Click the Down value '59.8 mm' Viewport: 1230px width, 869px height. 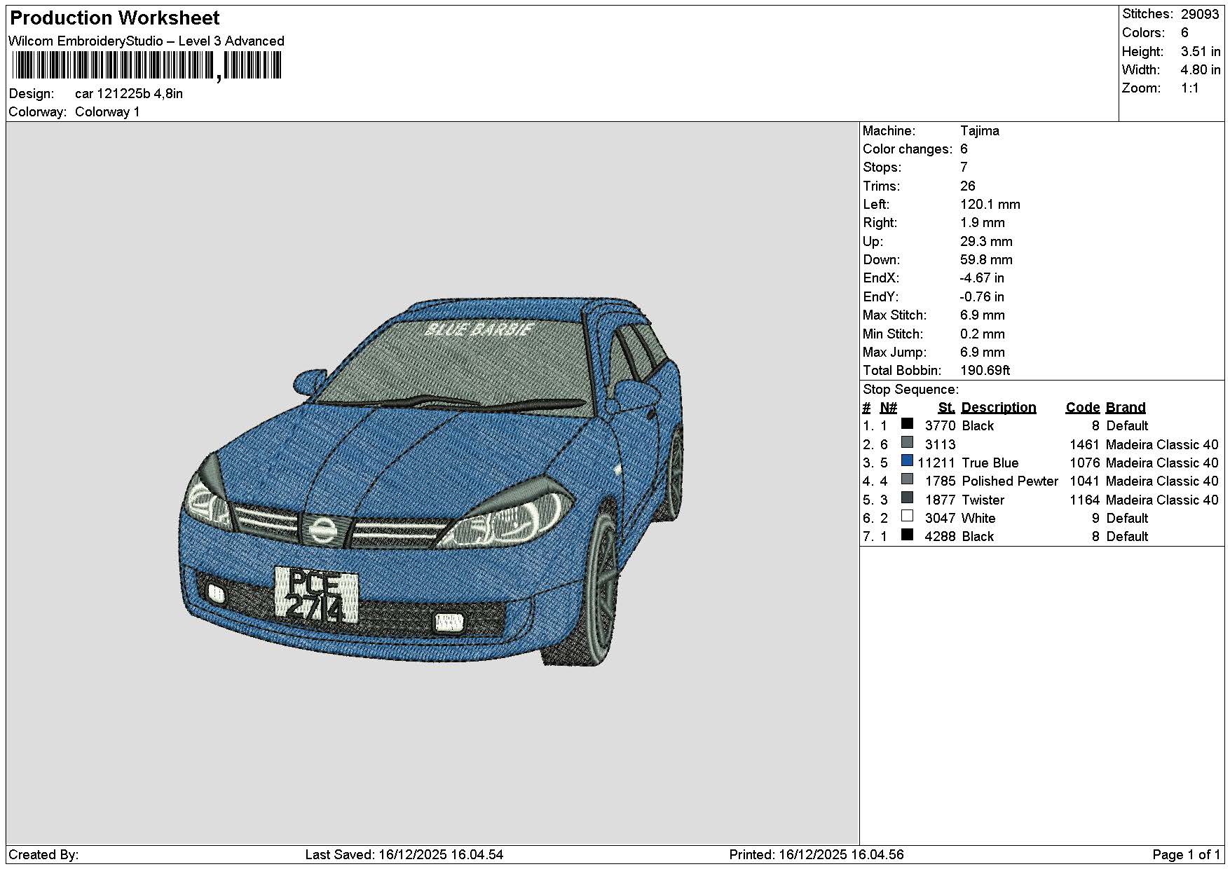click(986, 259)
